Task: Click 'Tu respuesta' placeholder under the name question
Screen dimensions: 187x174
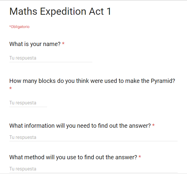Action: pos(23,58)
